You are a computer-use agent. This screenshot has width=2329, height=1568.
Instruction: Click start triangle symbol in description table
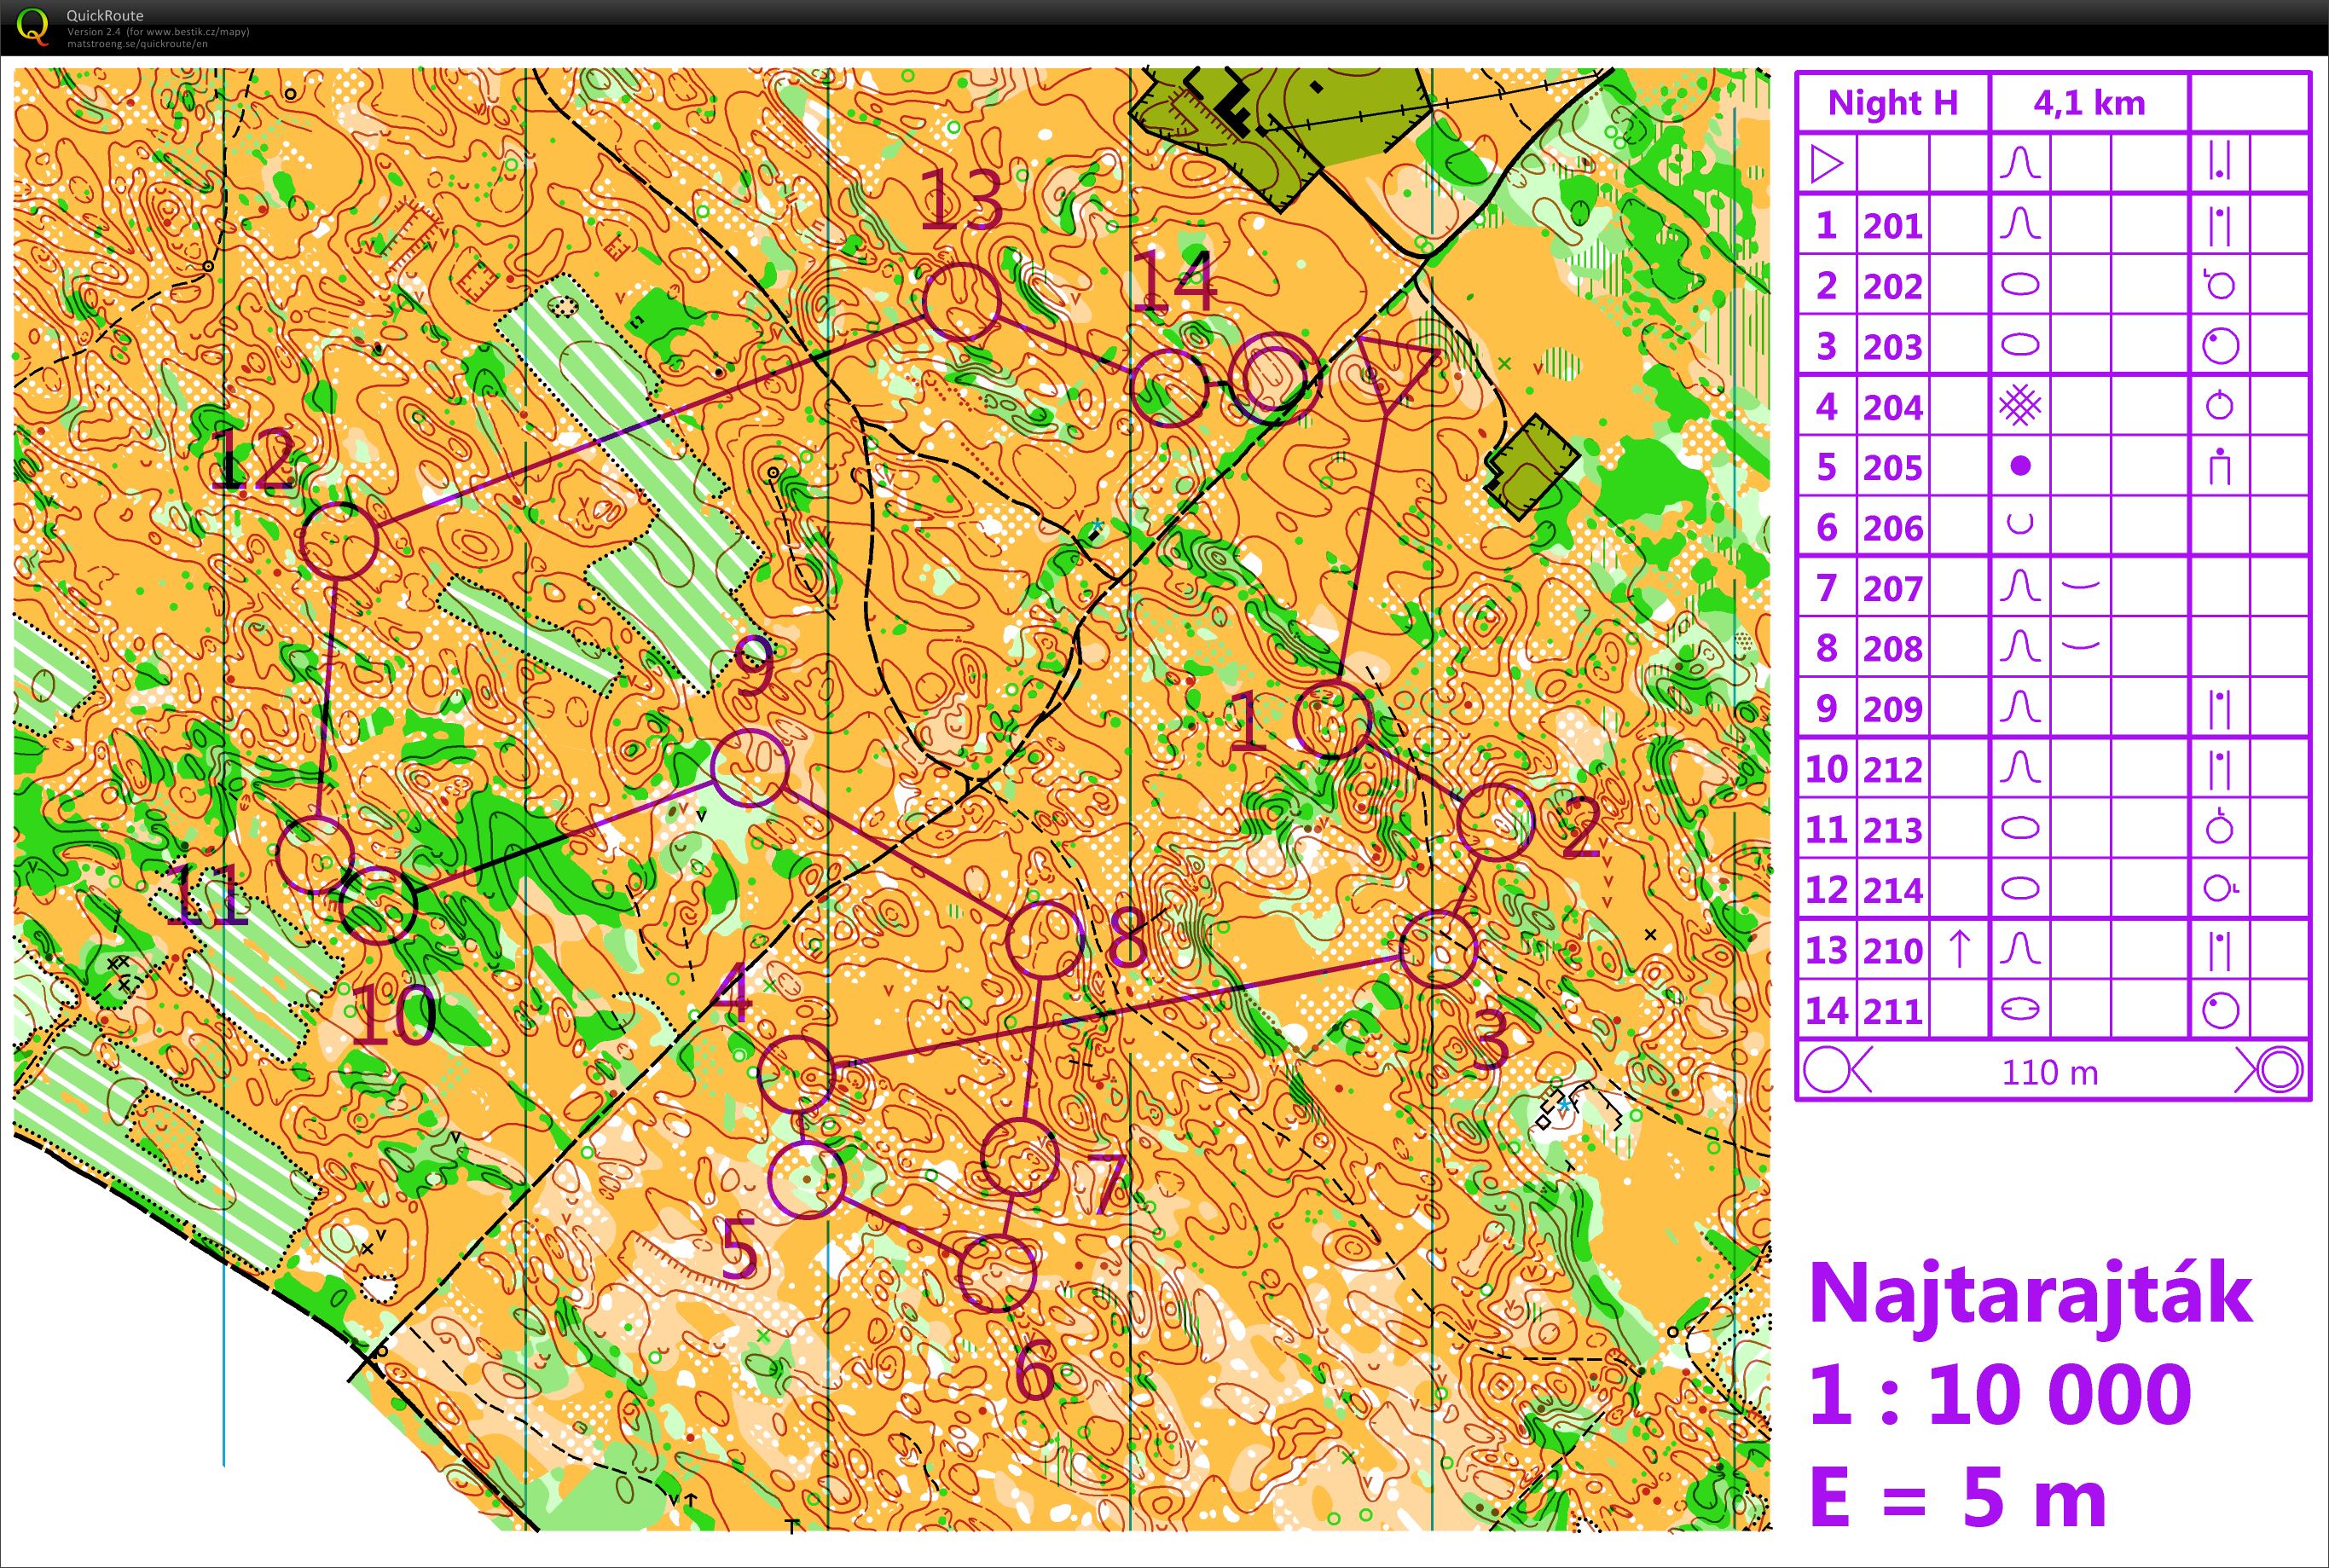pyautogui.click(x=1825, y=163)
